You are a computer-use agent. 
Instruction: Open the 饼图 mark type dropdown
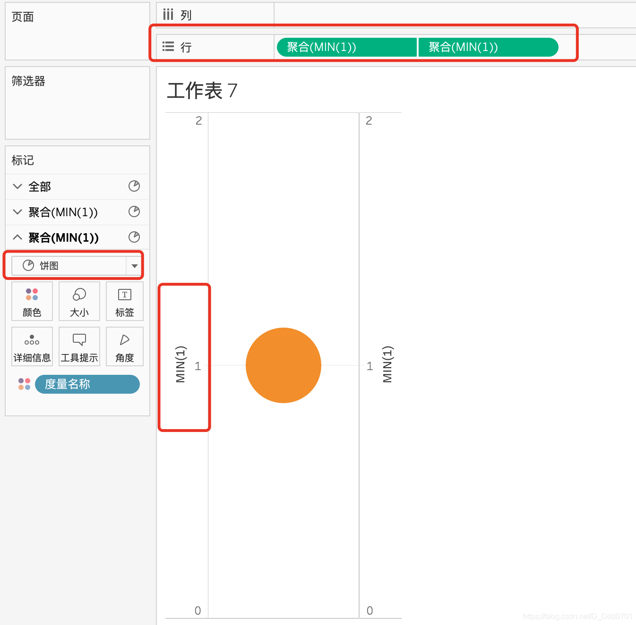(x=76, y=266)
